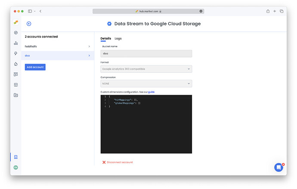Click the hub.marfeel.com address bar
Viewport: 297px width, 189px height.
(x=148, y=11)
